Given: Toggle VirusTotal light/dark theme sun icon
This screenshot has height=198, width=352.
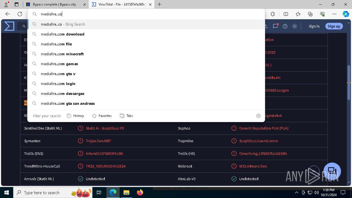Looking at the screenshot, I should pos(295,26).
